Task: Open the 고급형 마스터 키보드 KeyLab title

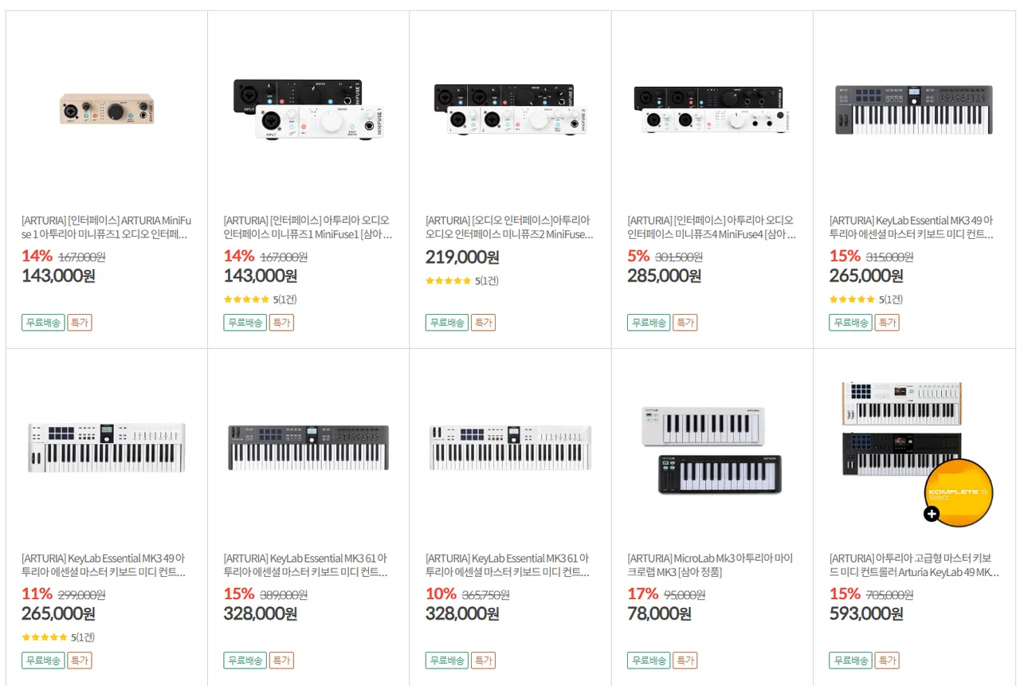Action: pyautogui.click(x=913, y=565)
